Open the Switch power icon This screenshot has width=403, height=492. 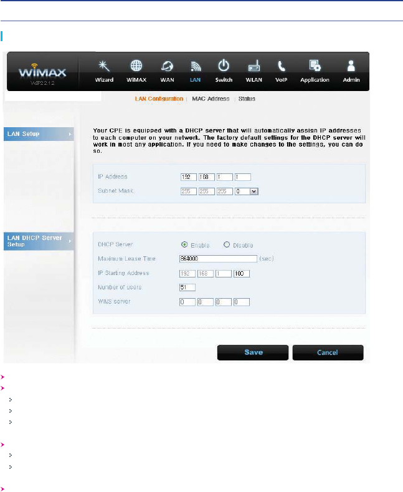(224, 65)
